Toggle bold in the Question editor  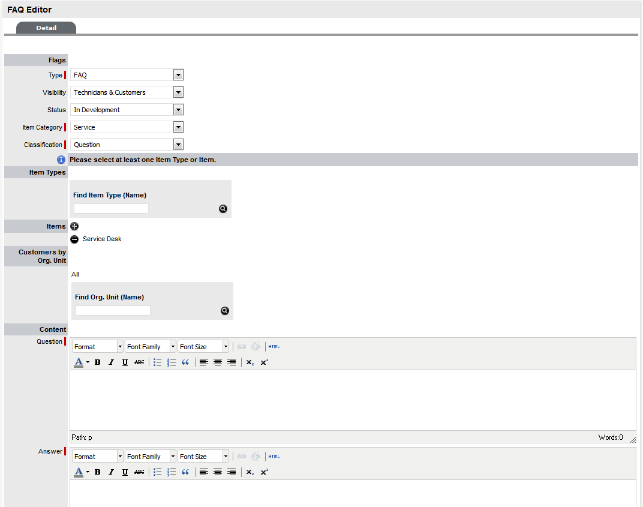(98, 362)
